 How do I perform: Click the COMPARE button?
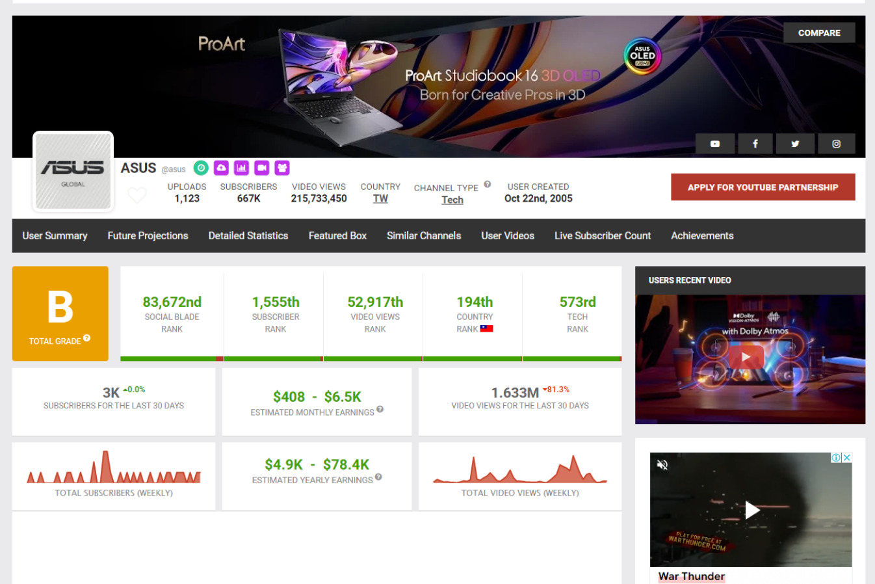[x=819, y=33]
